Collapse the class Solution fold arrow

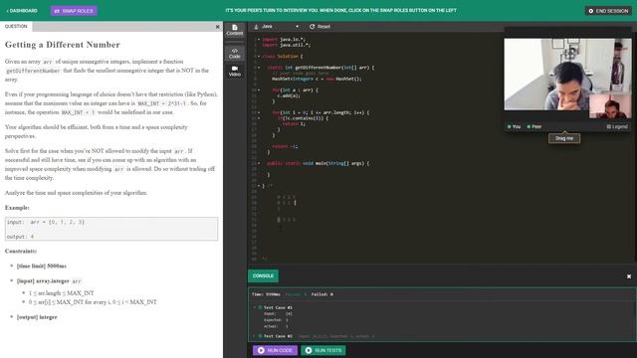[259, 57]
